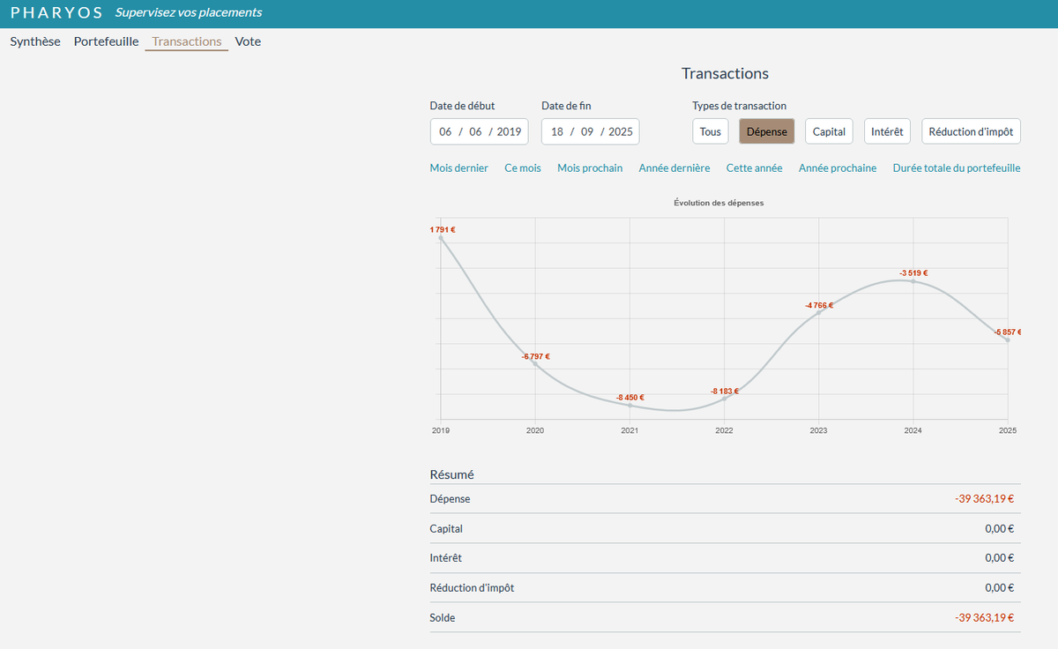Click the 2019 data point 1 791 €
1058x649 pixels.
[x=441, y=238]
